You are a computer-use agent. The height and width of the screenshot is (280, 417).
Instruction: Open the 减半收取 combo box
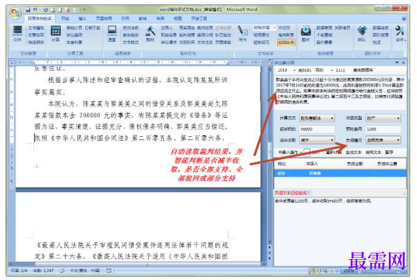317,140
